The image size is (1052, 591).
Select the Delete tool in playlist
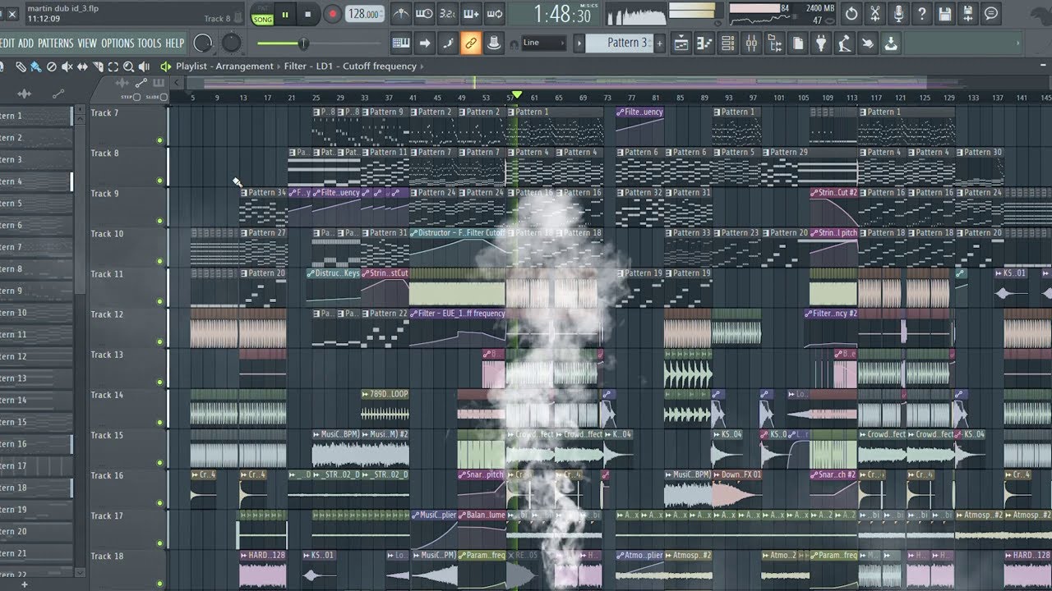tap(52, 66)
